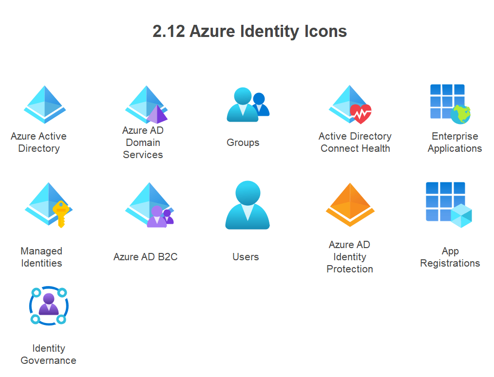
Task: Select the Azure AD Domain Services icon
Action: tap(146, 105)
